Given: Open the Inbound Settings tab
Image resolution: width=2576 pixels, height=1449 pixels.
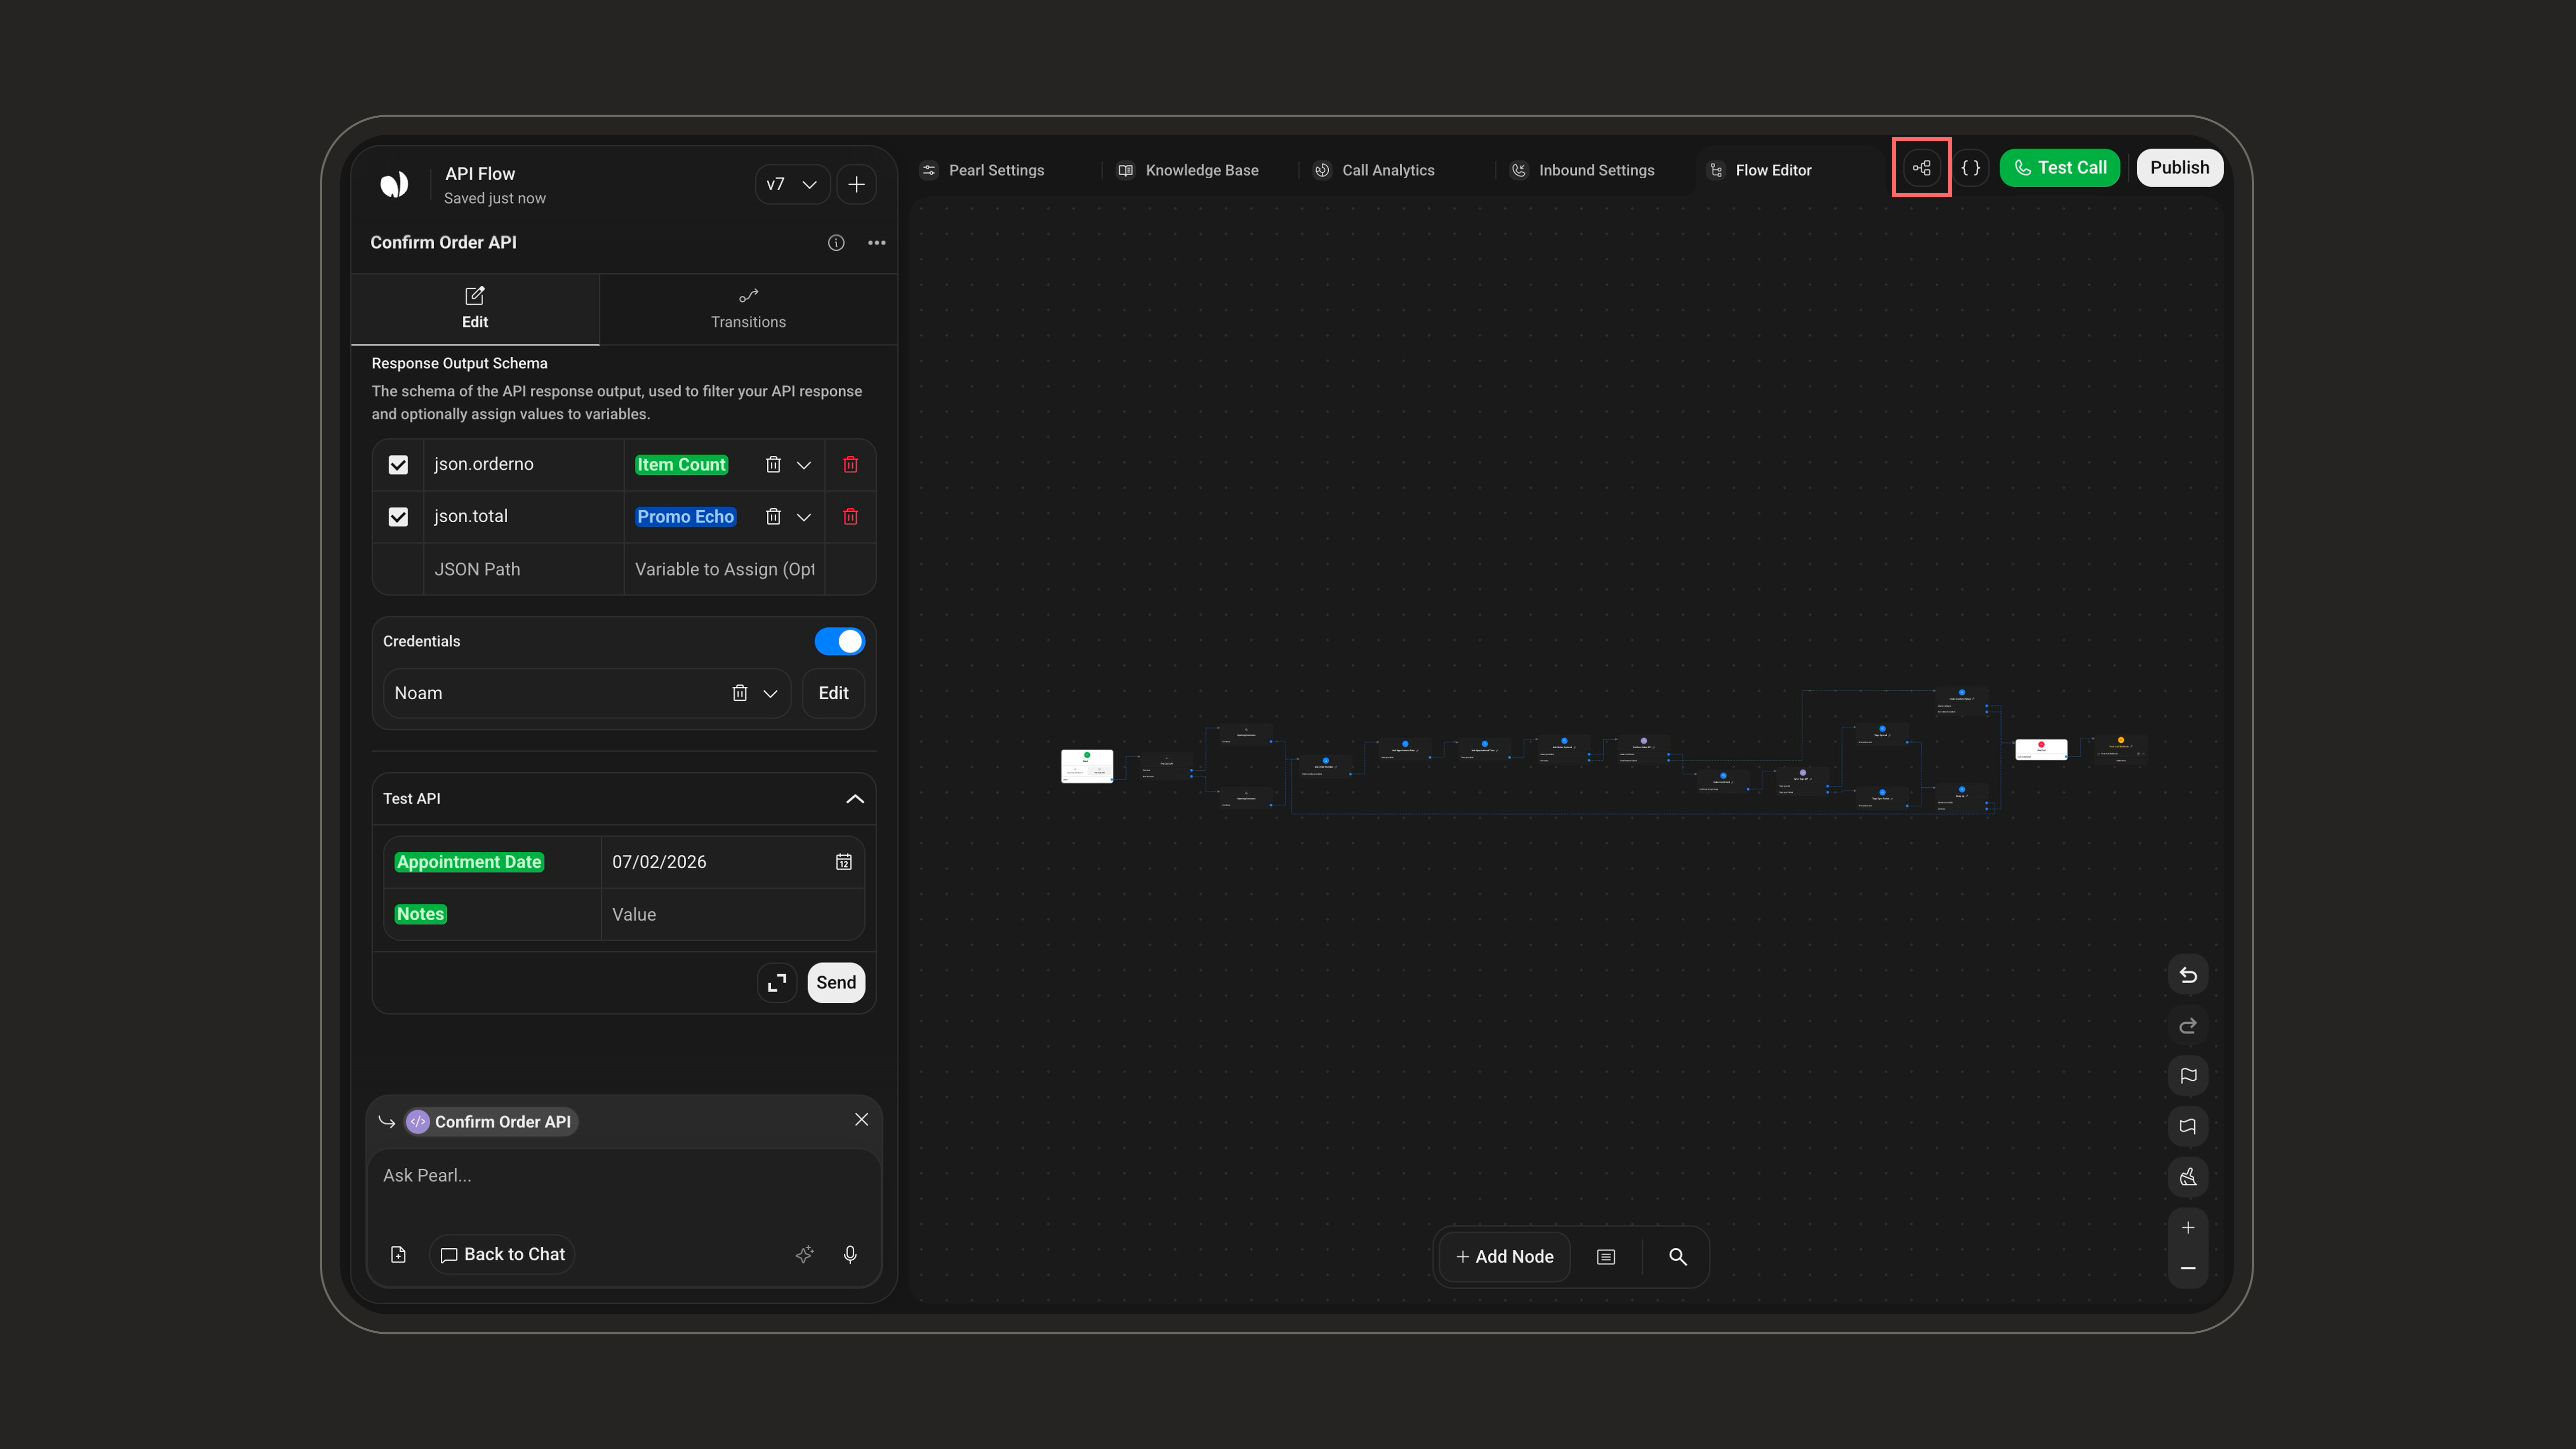Looking at the screenshot, I should point(1583,170).
